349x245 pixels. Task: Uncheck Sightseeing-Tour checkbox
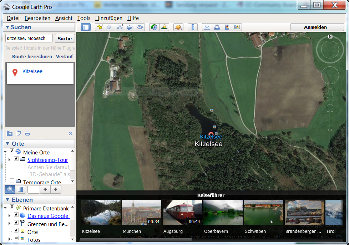tap(16, 159)
